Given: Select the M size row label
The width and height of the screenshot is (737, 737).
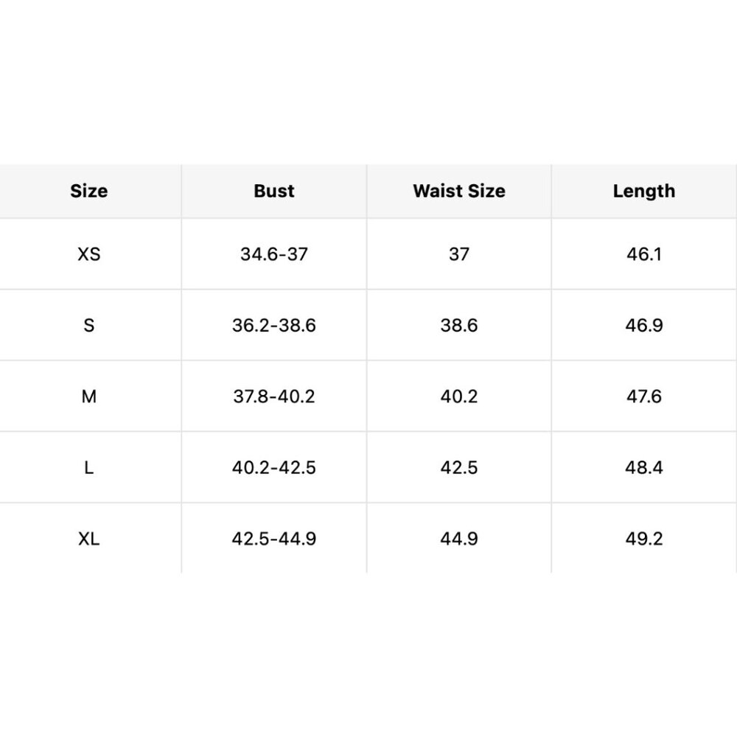Looking at the screenshot, I should (x=89, y=397).
